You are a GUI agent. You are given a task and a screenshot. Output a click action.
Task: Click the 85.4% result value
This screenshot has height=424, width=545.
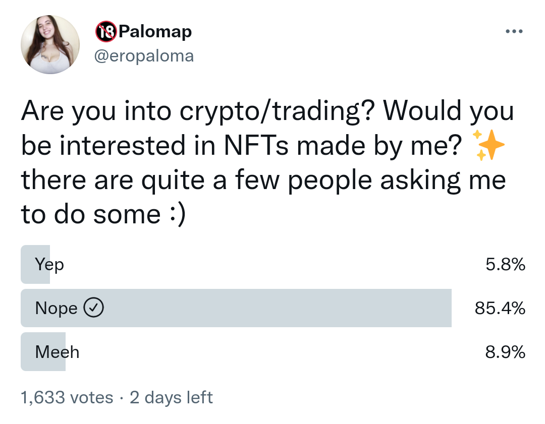[x=500, y=308]
